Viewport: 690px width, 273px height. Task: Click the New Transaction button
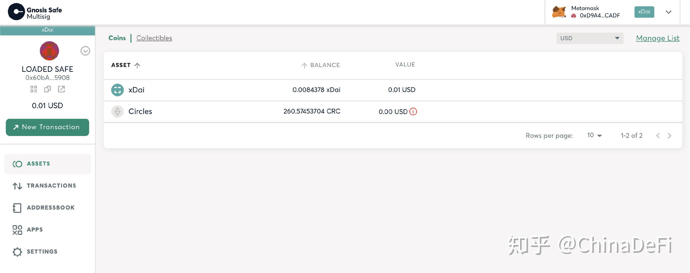coord(48,127)
